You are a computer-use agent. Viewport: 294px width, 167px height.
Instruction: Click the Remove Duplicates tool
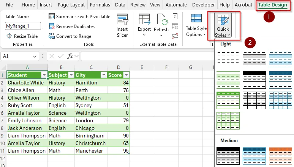tap(72, 27)
